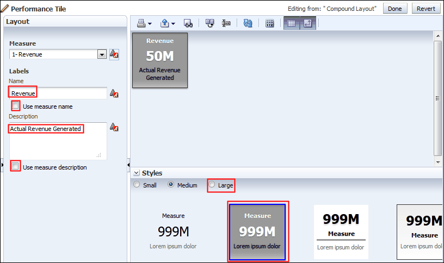Click the export icon's dropdown arrow
Image resolution: width=444 pixels, height=263 pixels.
(173, 24)
